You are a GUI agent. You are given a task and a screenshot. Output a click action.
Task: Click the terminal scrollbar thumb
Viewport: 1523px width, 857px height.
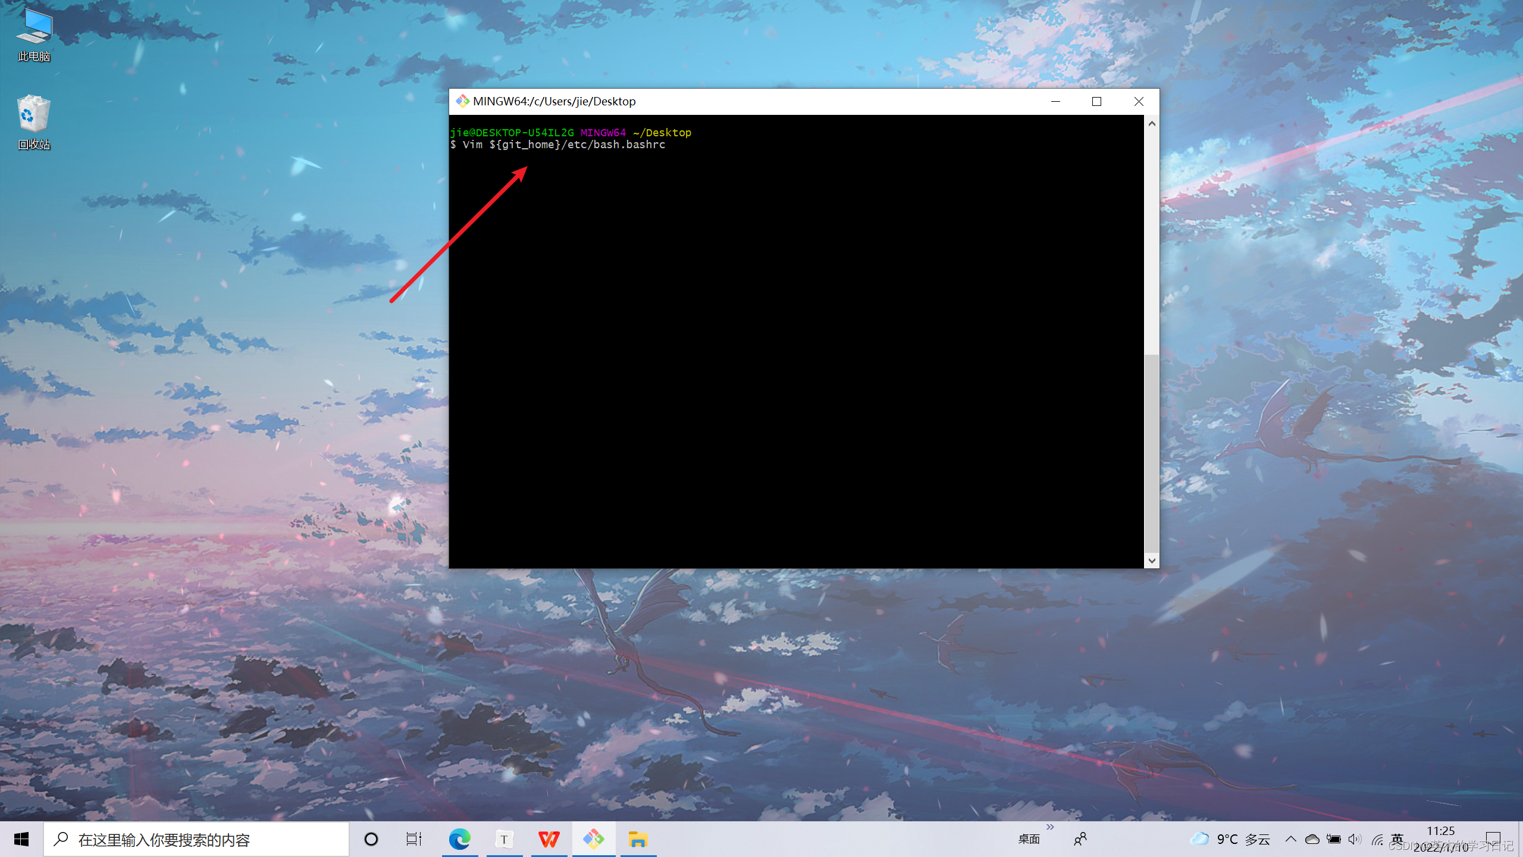1152,453
